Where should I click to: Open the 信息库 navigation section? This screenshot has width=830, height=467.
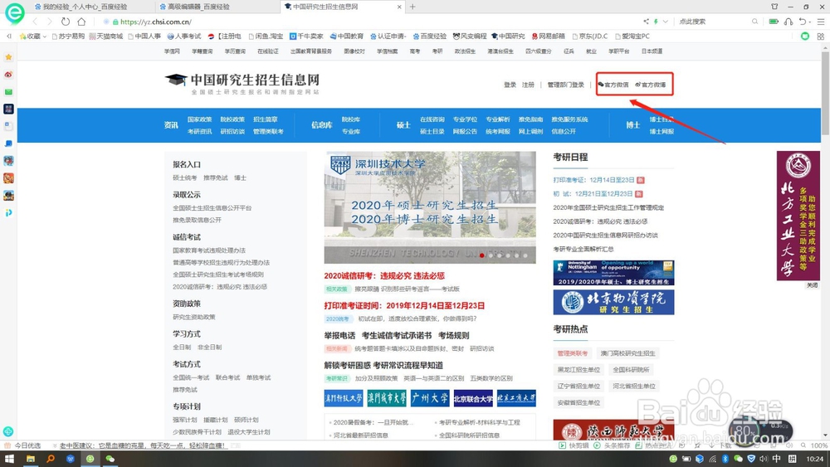tap(322, 125)
